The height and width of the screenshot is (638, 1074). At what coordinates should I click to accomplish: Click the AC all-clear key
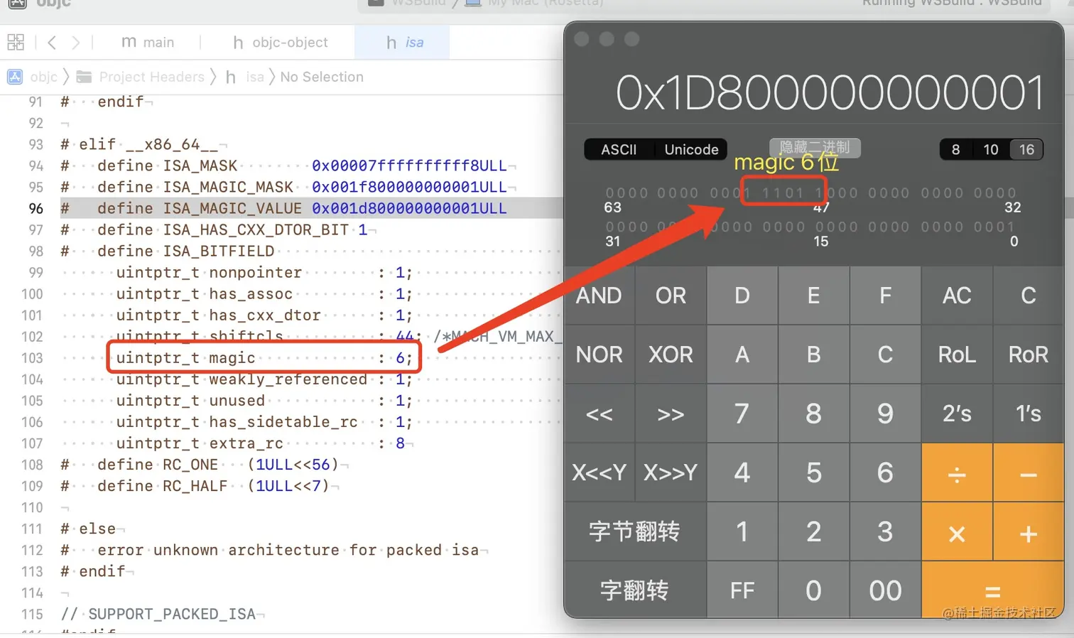click(957, 296)
